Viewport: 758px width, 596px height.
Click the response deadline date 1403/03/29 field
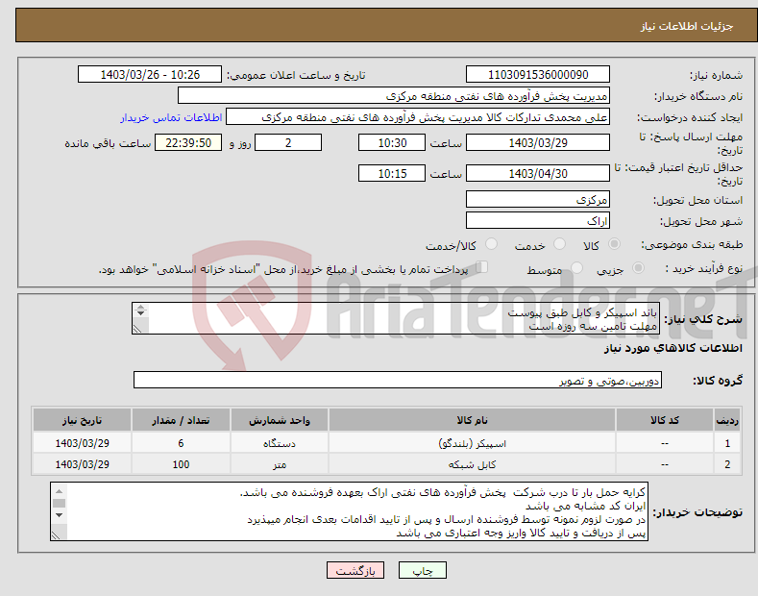(538, 142)
